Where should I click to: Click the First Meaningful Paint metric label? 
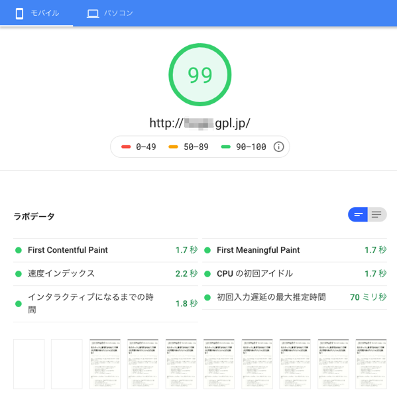click(x=258, y=250)
